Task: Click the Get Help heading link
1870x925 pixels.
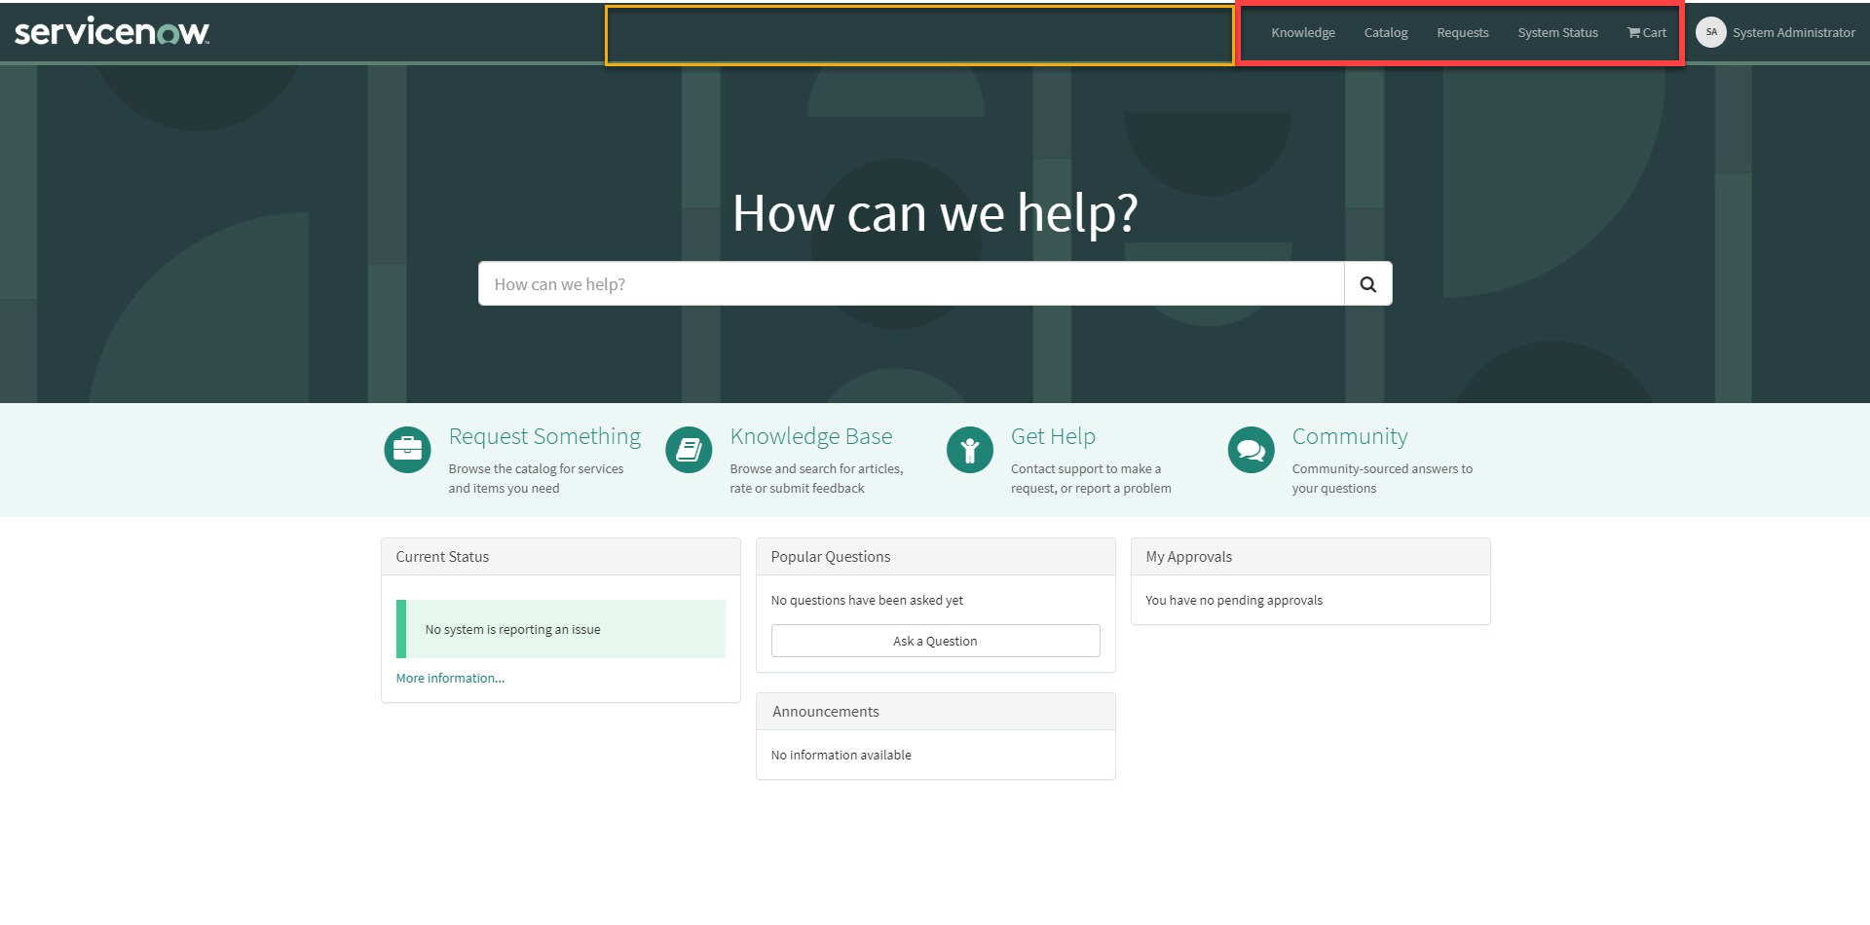Action: point(1053,436)
